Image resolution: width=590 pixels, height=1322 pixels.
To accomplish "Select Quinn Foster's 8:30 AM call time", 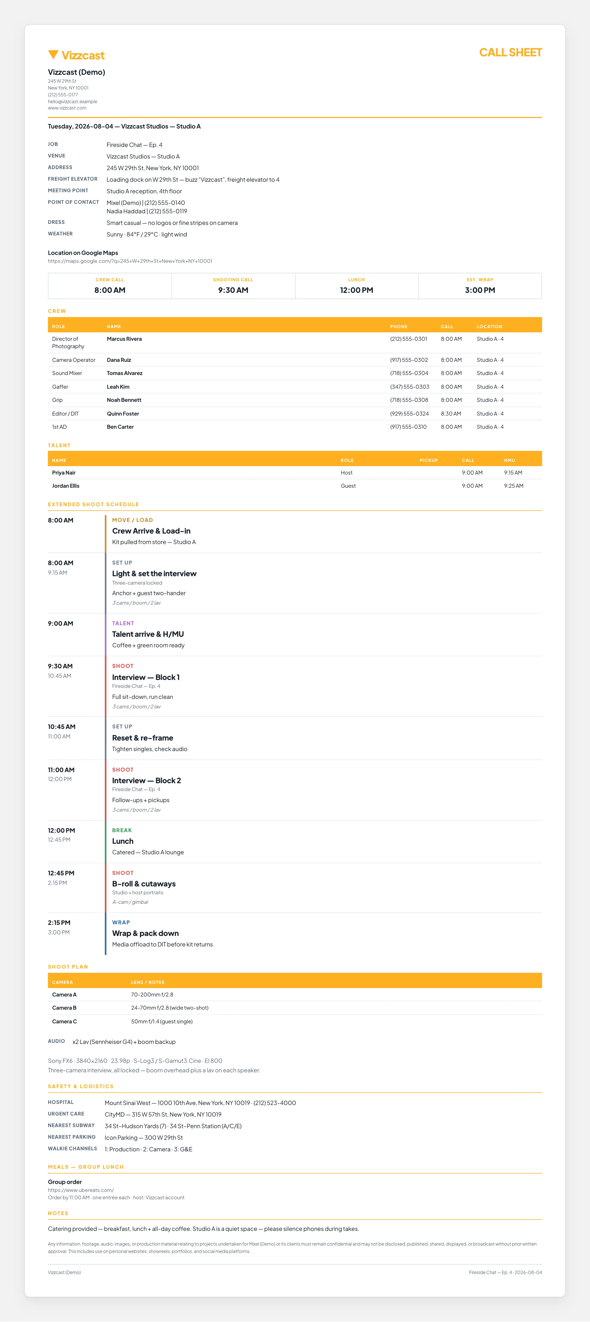I will coord(451,414).
